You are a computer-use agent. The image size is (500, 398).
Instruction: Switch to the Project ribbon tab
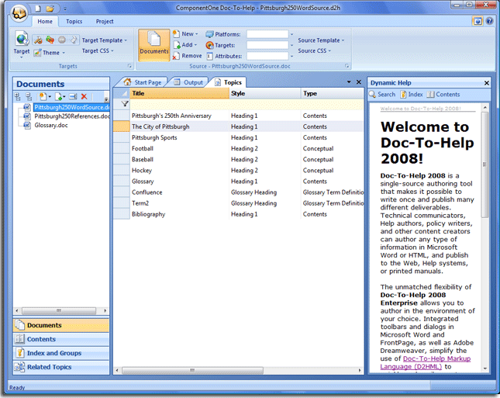click(x=105, y=22)
